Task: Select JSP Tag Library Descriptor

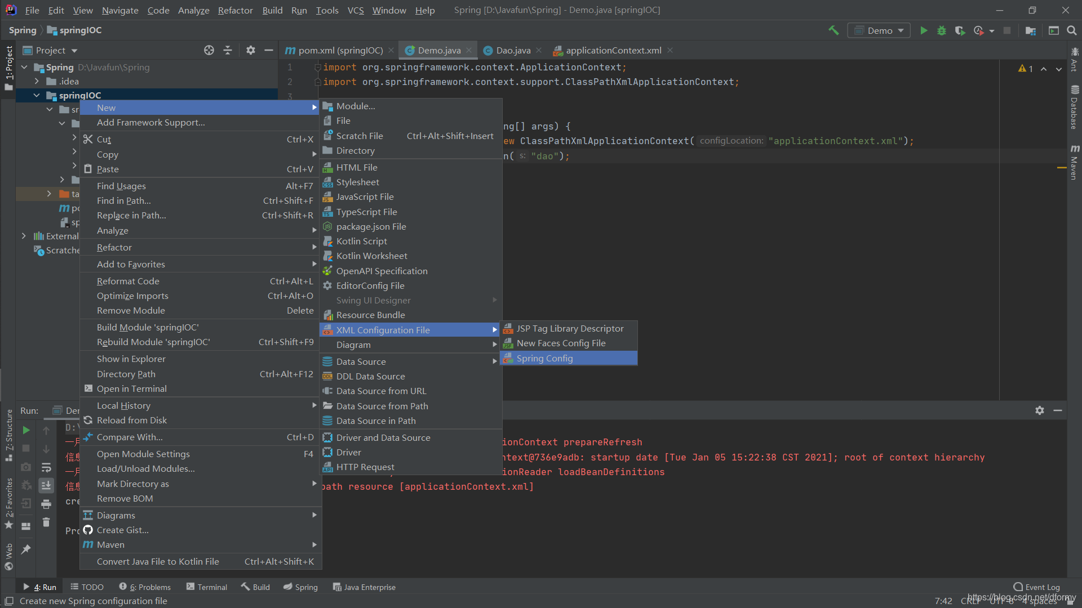Action: pyautogui.click(x=569, y=328)
